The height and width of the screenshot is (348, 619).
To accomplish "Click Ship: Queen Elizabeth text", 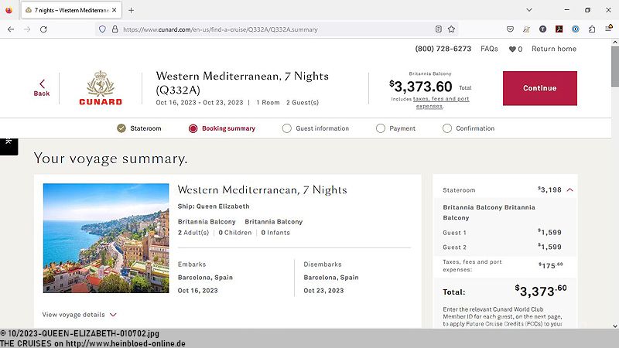I will click(x=214, y=206).
